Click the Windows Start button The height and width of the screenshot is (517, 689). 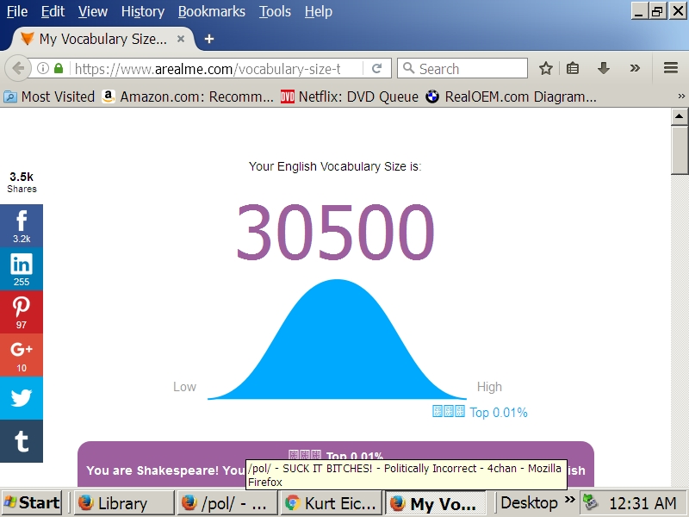32,502
